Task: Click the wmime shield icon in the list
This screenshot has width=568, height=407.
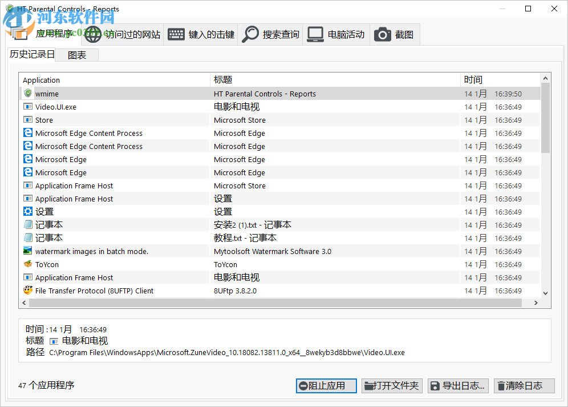Action: [x=28, y=93]
